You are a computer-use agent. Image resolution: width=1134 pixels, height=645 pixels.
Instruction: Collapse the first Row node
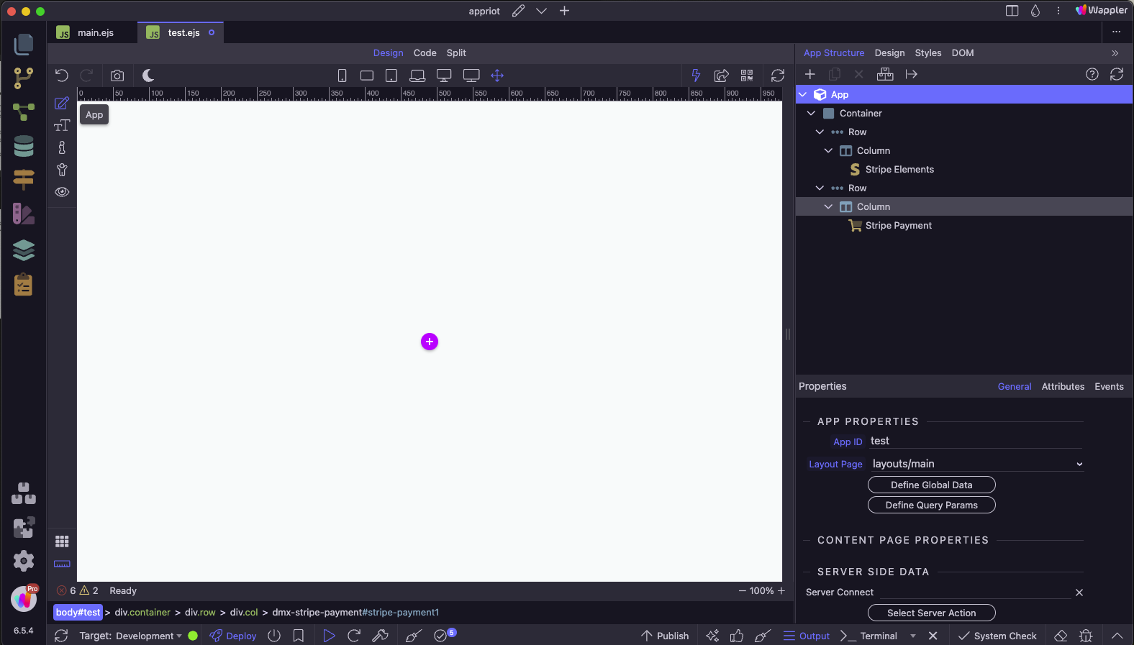[x=820, y=132]
